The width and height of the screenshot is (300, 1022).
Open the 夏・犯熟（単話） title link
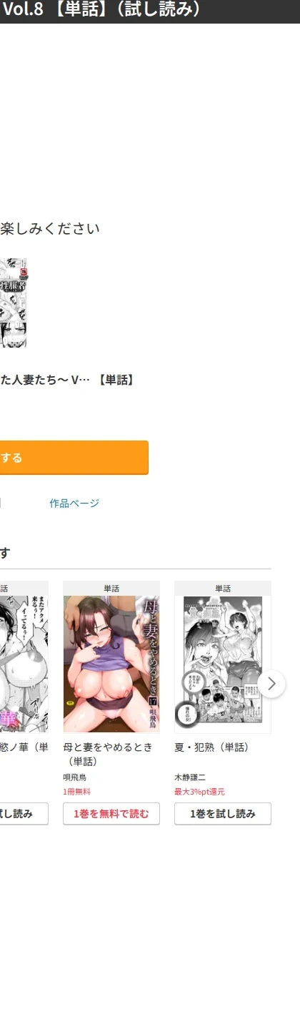(x=212, y=747)
